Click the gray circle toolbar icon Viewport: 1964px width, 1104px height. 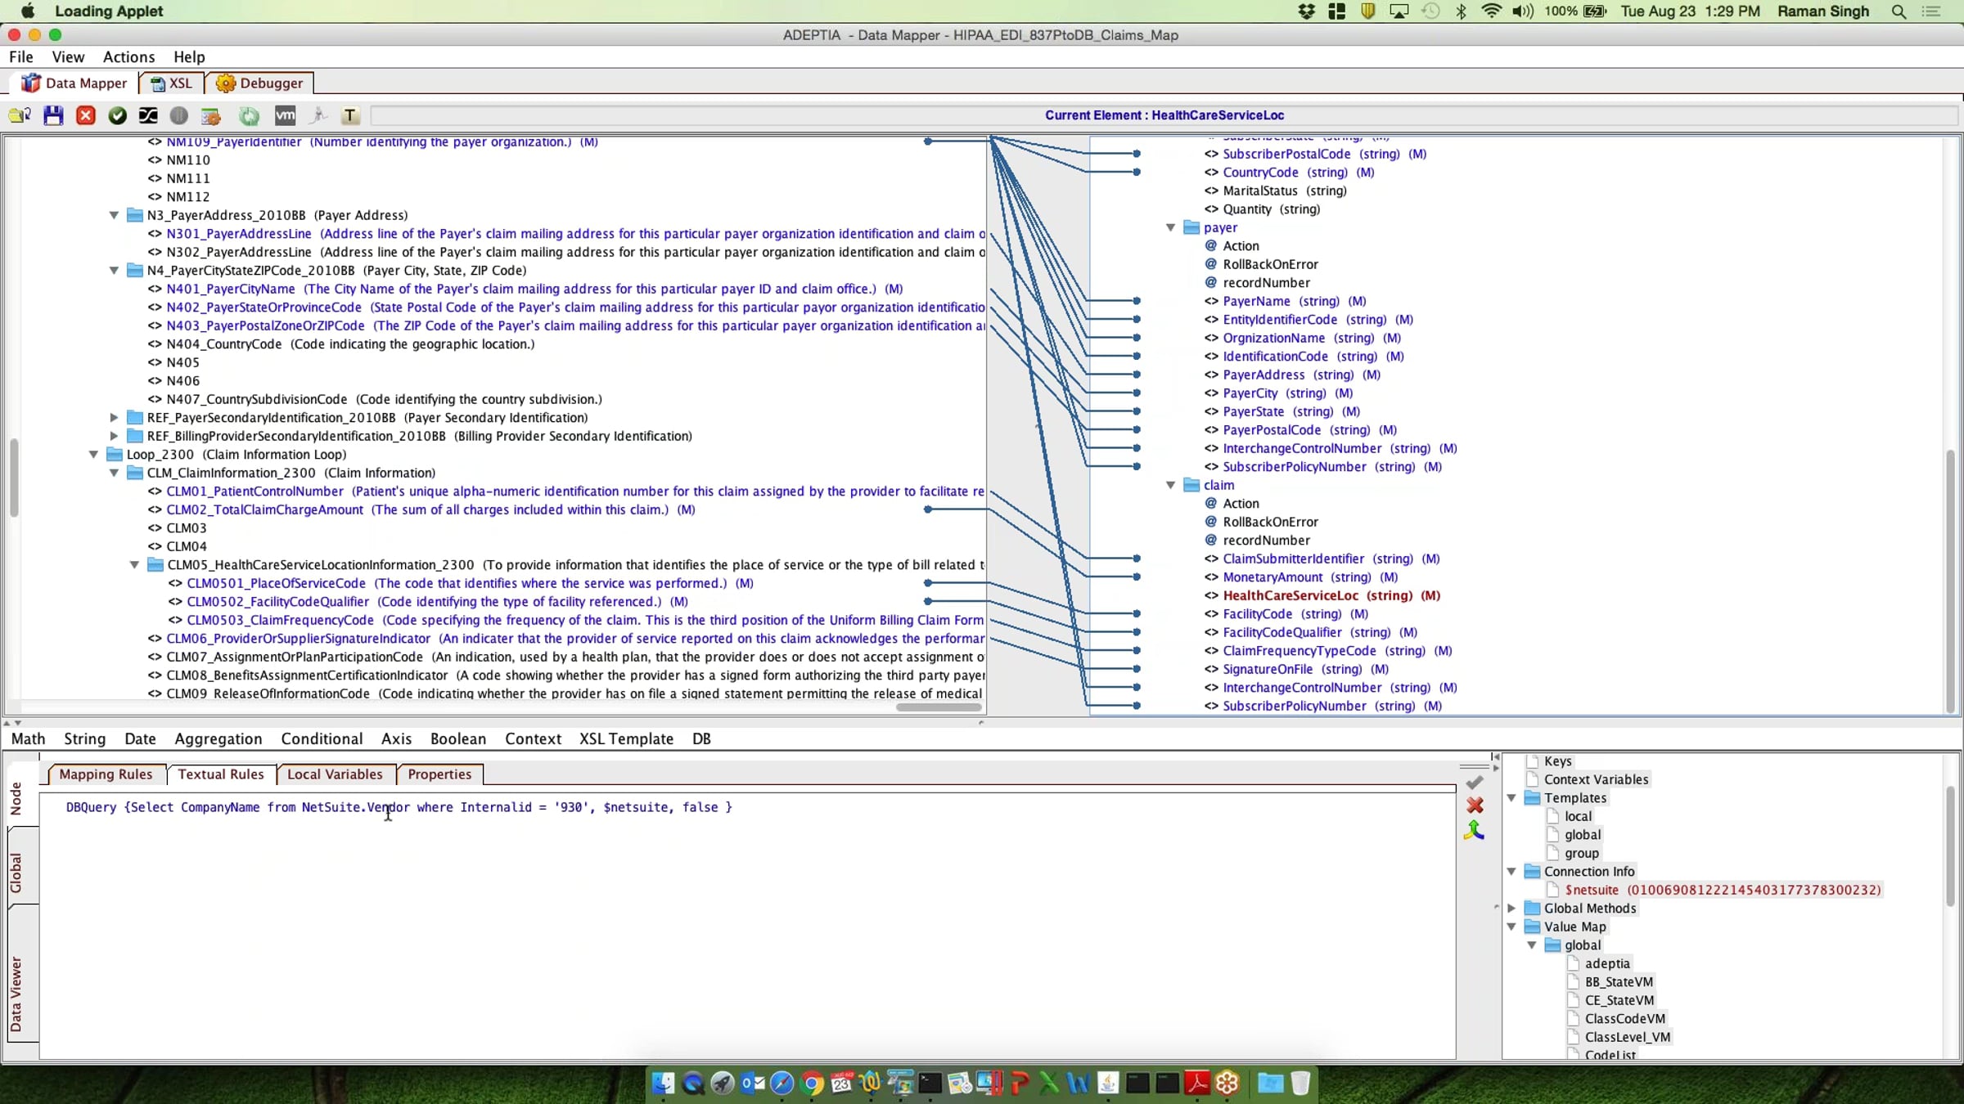pyautogui.click(x=178, y=116)
